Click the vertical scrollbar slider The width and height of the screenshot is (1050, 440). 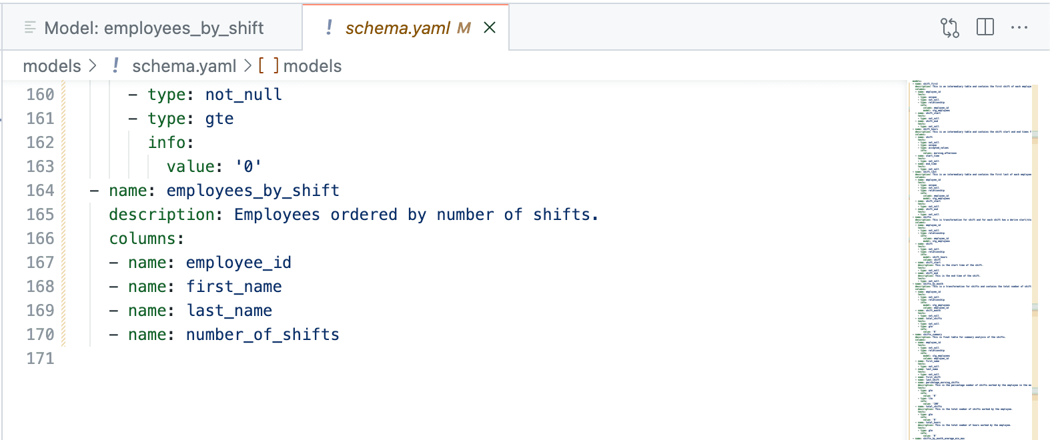[x=1035, y=260]
